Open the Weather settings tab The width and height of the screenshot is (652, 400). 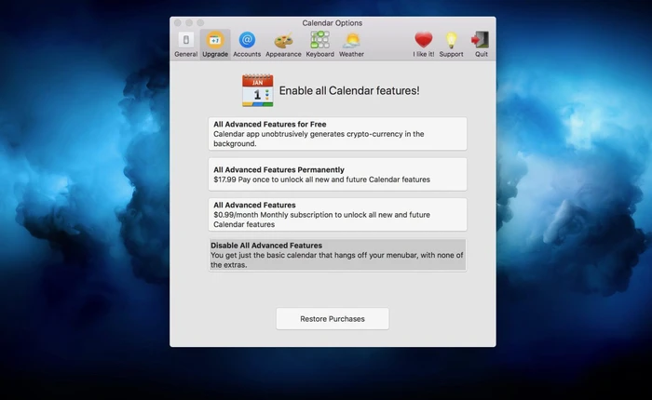[x=351, y=45]
